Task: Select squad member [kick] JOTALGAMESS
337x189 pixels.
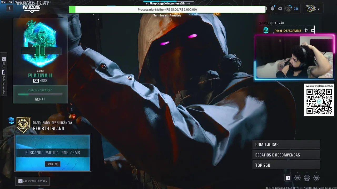Action: coord(288,31)
